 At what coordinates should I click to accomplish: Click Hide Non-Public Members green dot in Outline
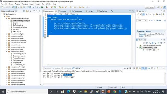click(158, 43)
